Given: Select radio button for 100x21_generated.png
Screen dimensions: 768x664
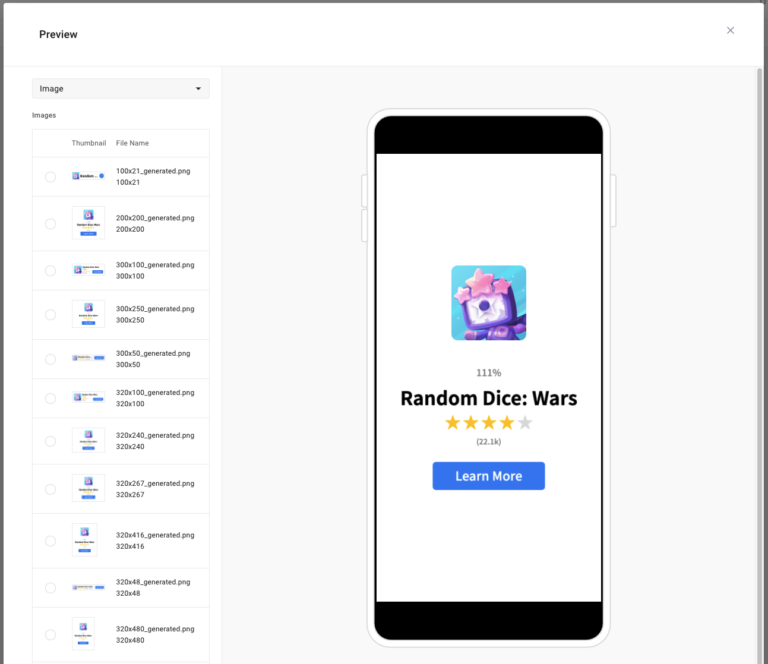Looking at the screenshot, I should click(x=50, y=177).
